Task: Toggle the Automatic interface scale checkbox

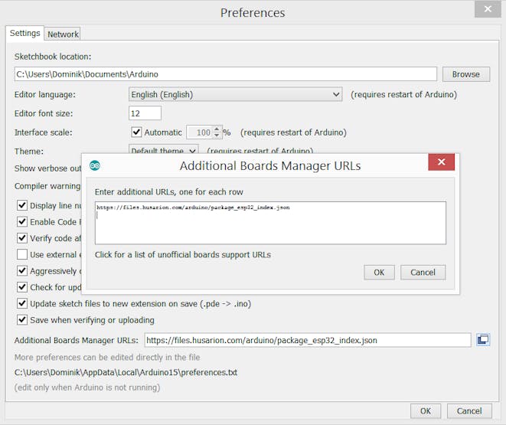Action: coord(136,132)
